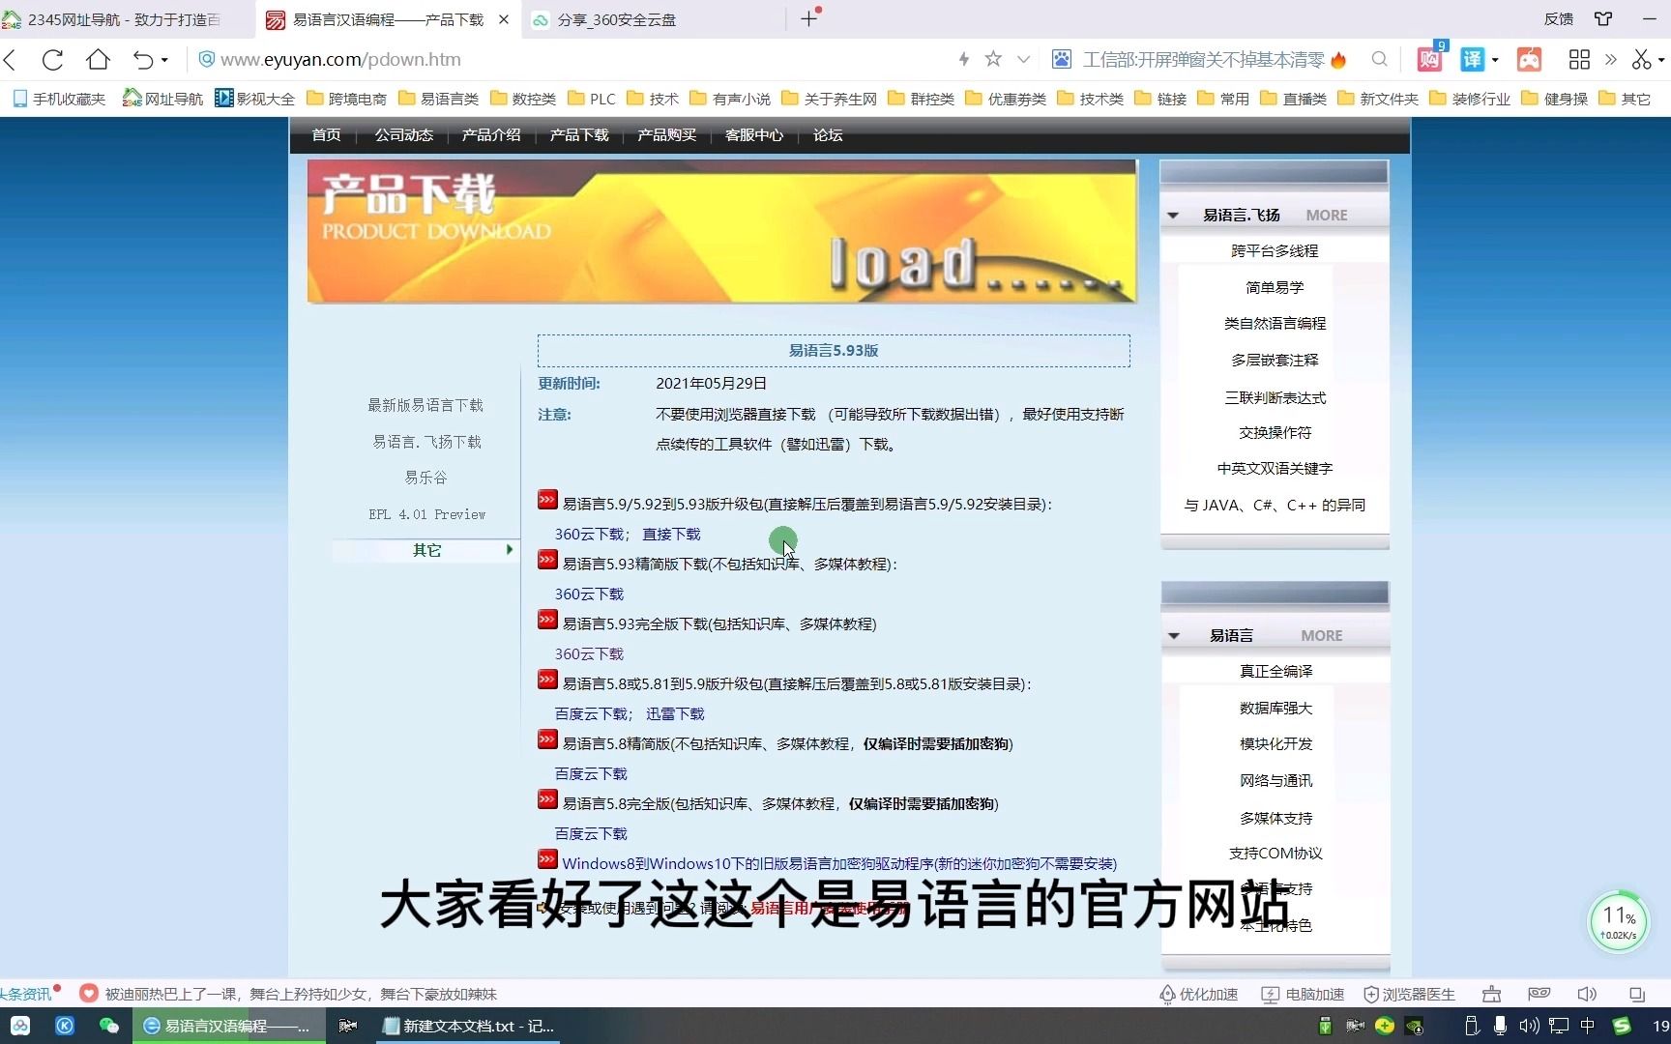This screenshot has height=1044, width=1671.
Task: Click the red arrow icon beside 易语言5.93精简版下载
Action: click(547, 560)
